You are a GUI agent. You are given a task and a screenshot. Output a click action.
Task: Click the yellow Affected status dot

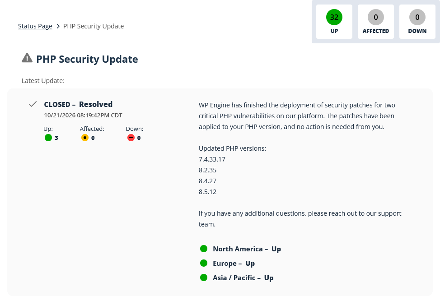click(85, 138)
